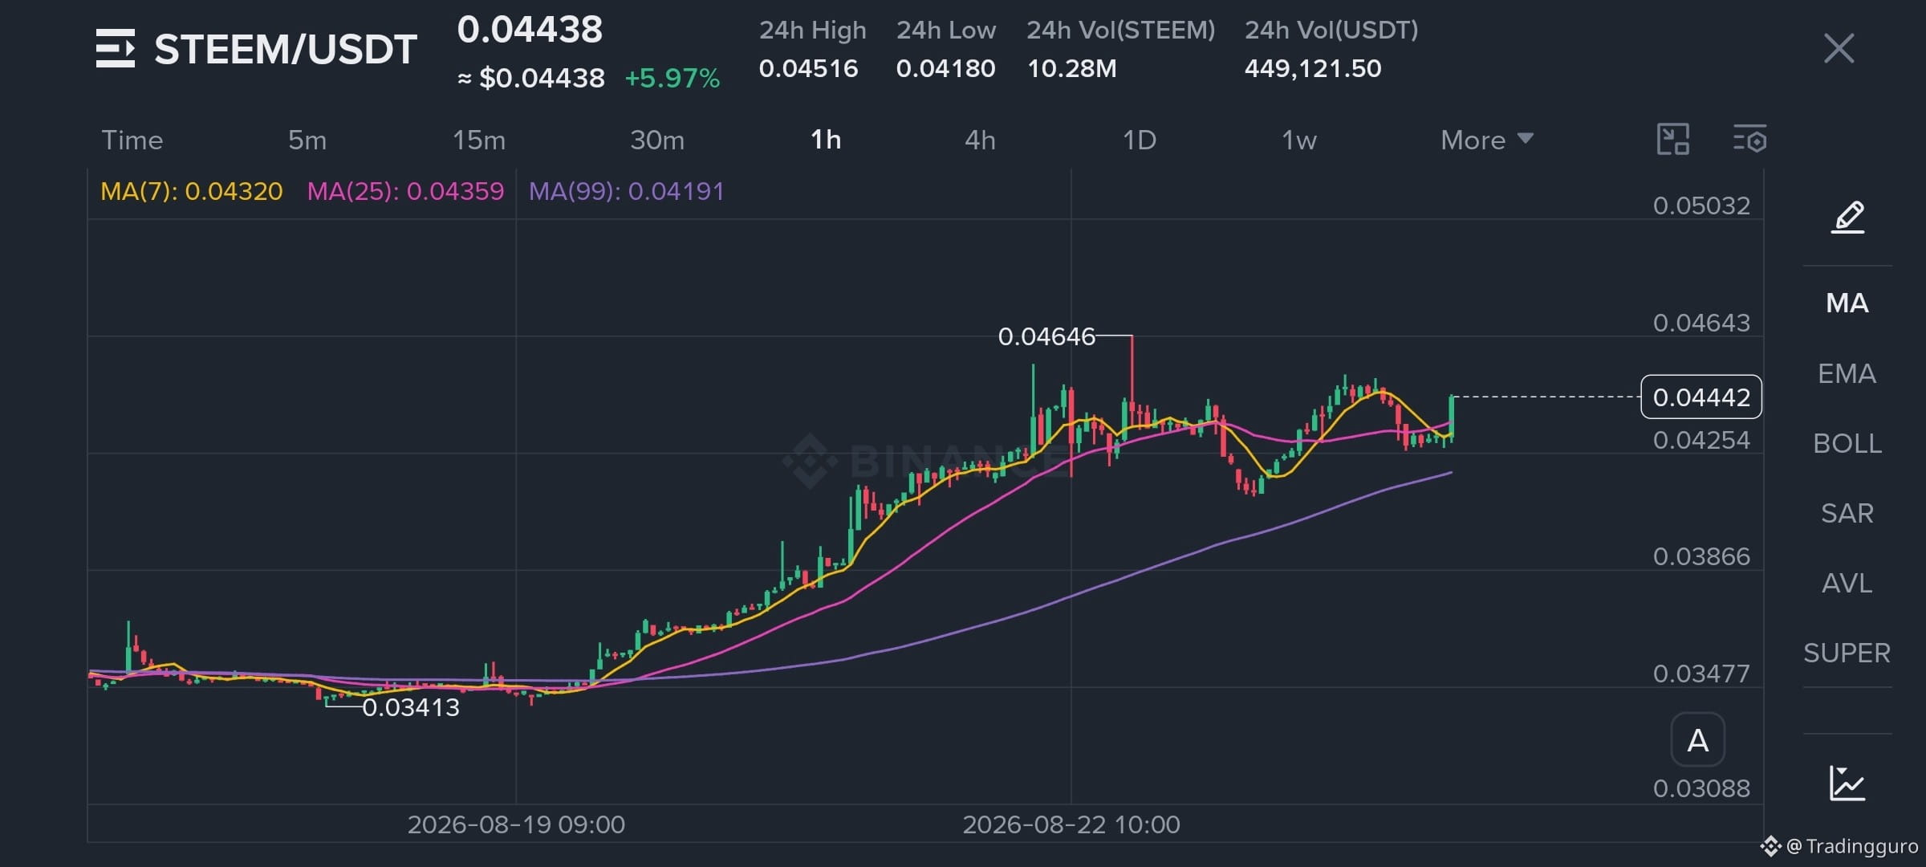Viewport: 1926px width, 867px height.
Task: Toggle the MA indicator
Action: point(1847,303)
